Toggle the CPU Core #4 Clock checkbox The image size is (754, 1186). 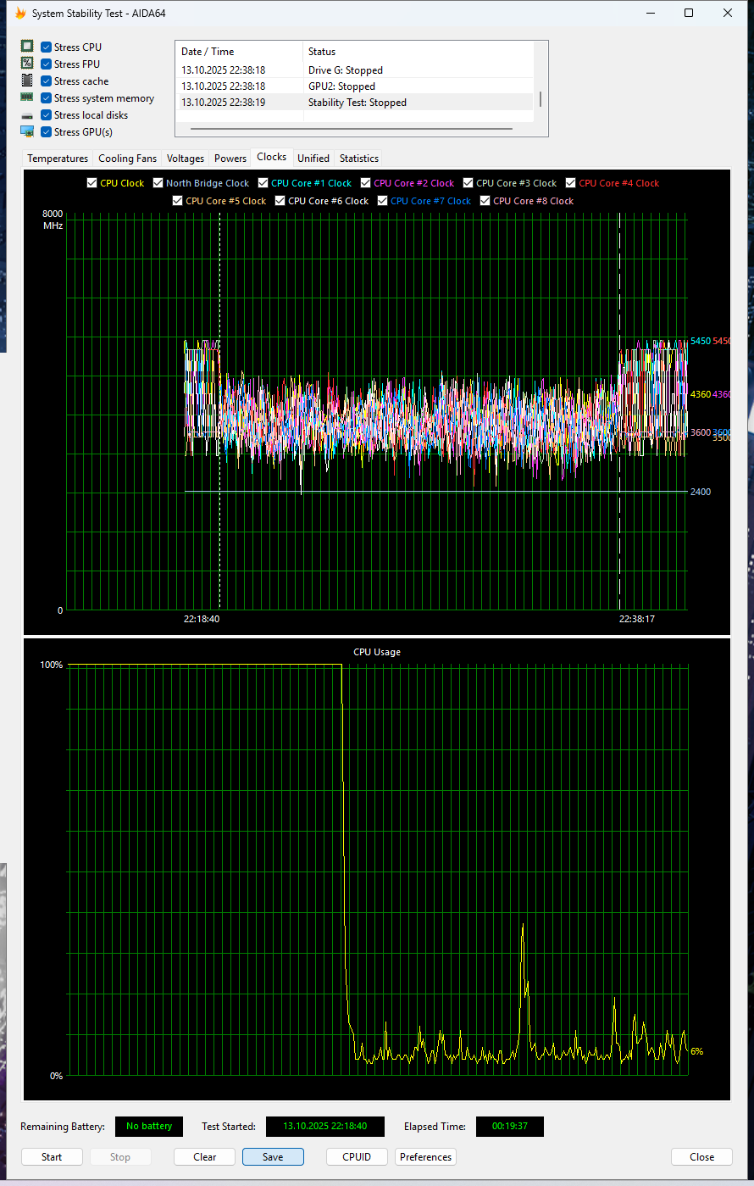pyautogui.click(x=573, y=182)
